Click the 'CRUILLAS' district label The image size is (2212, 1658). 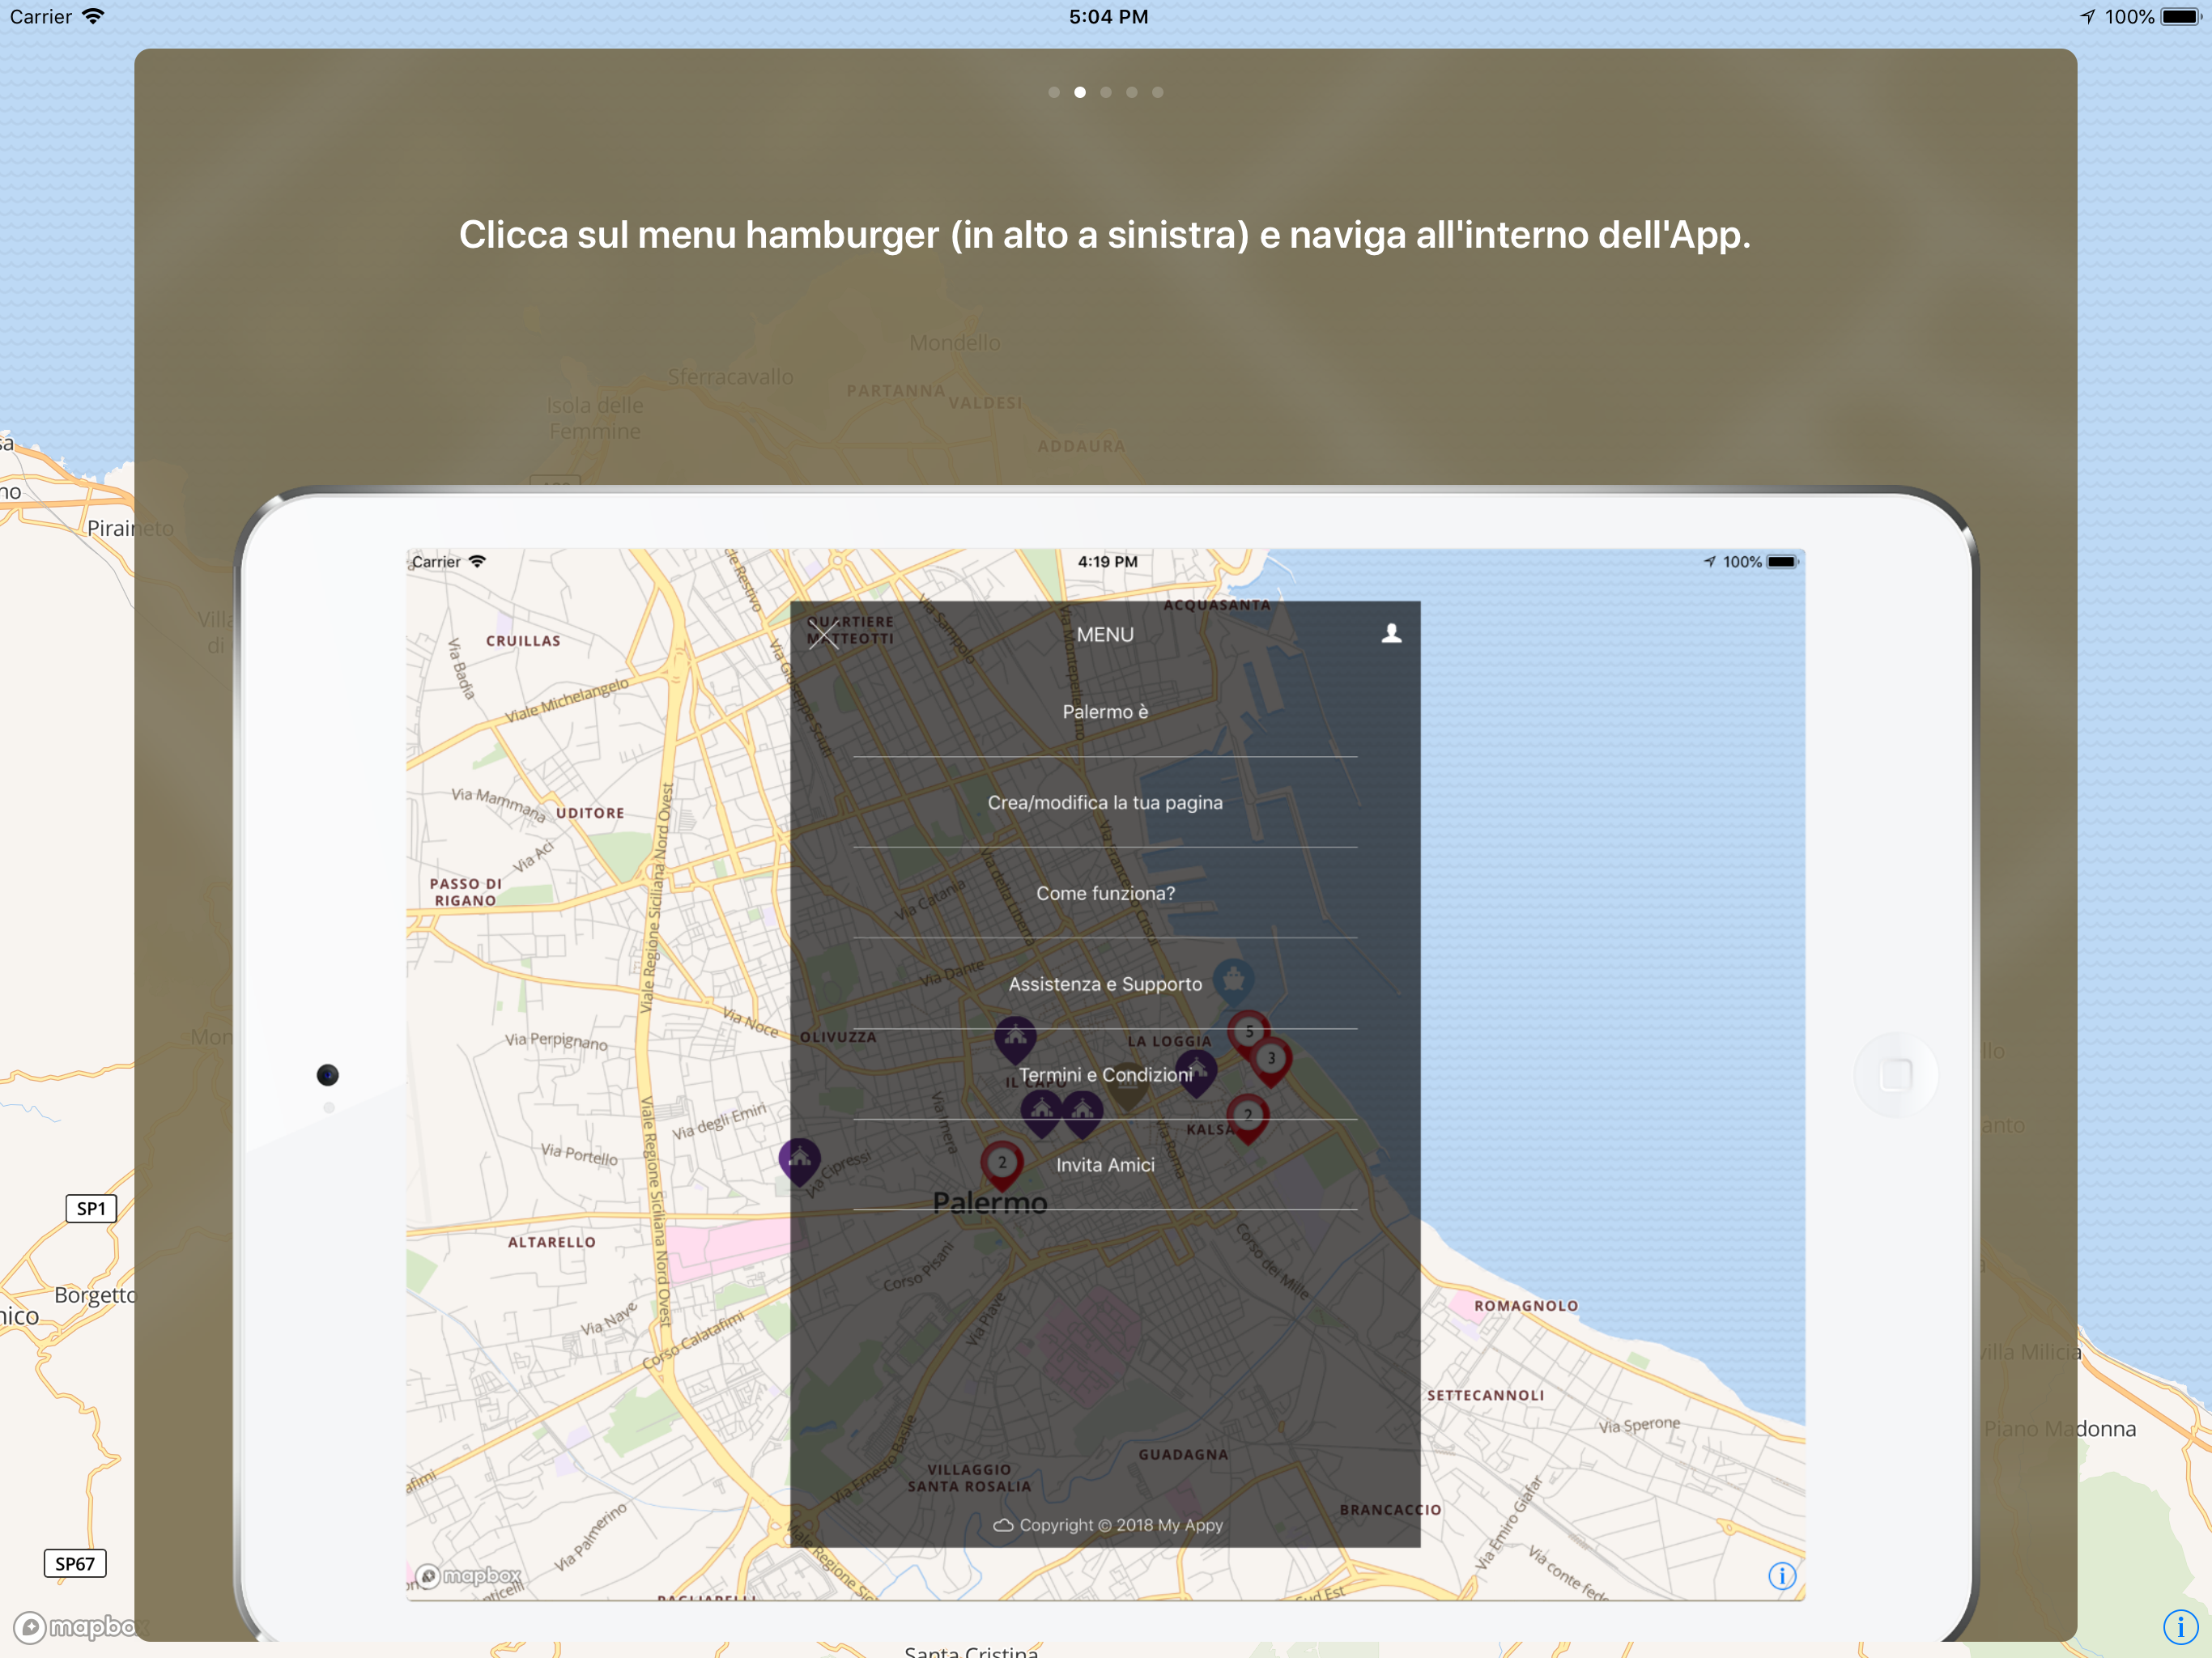[x=523, y=641]
